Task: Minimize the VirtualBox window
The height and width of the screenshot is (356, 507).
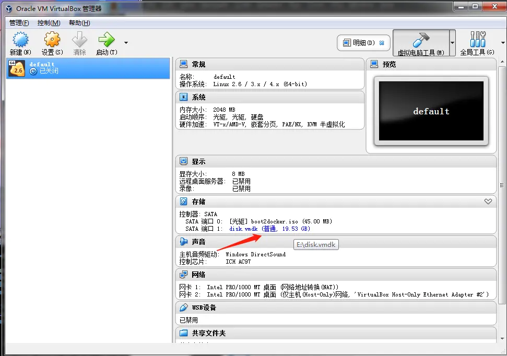Action: point(461,6)
